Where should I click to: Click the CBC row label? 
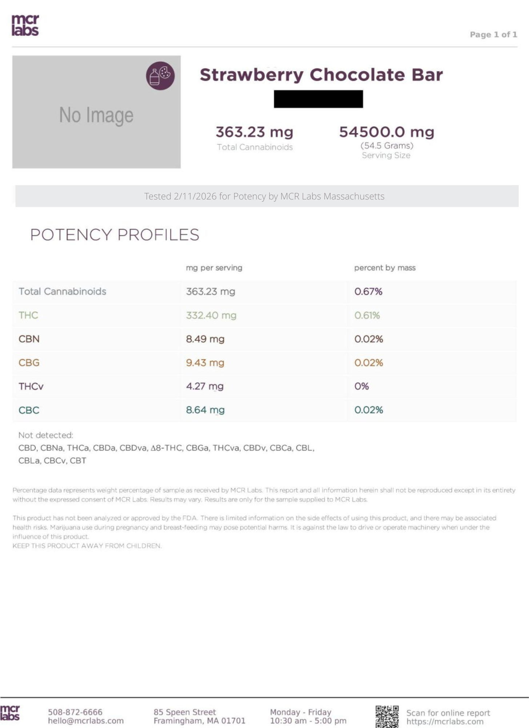(29, 410)
